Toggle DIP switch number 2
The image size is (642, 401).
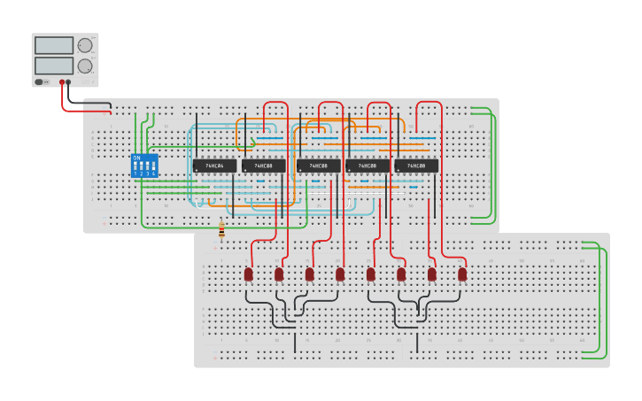[x=142, y=166]
